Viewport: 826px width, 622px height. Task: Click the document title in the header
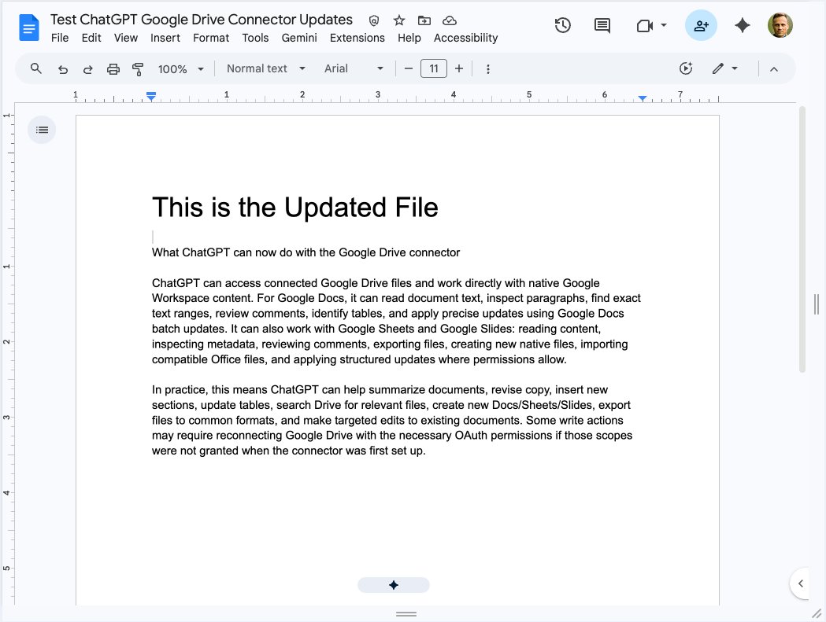(202, 20)
